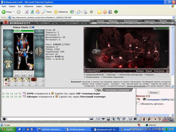
Task: Click the Обновить button
Action: (154, 93)
